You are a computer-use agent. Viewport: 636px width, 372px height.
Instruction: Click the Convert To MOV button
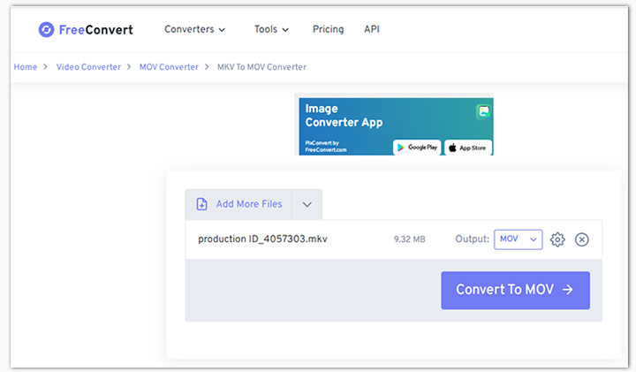(515, 290)
